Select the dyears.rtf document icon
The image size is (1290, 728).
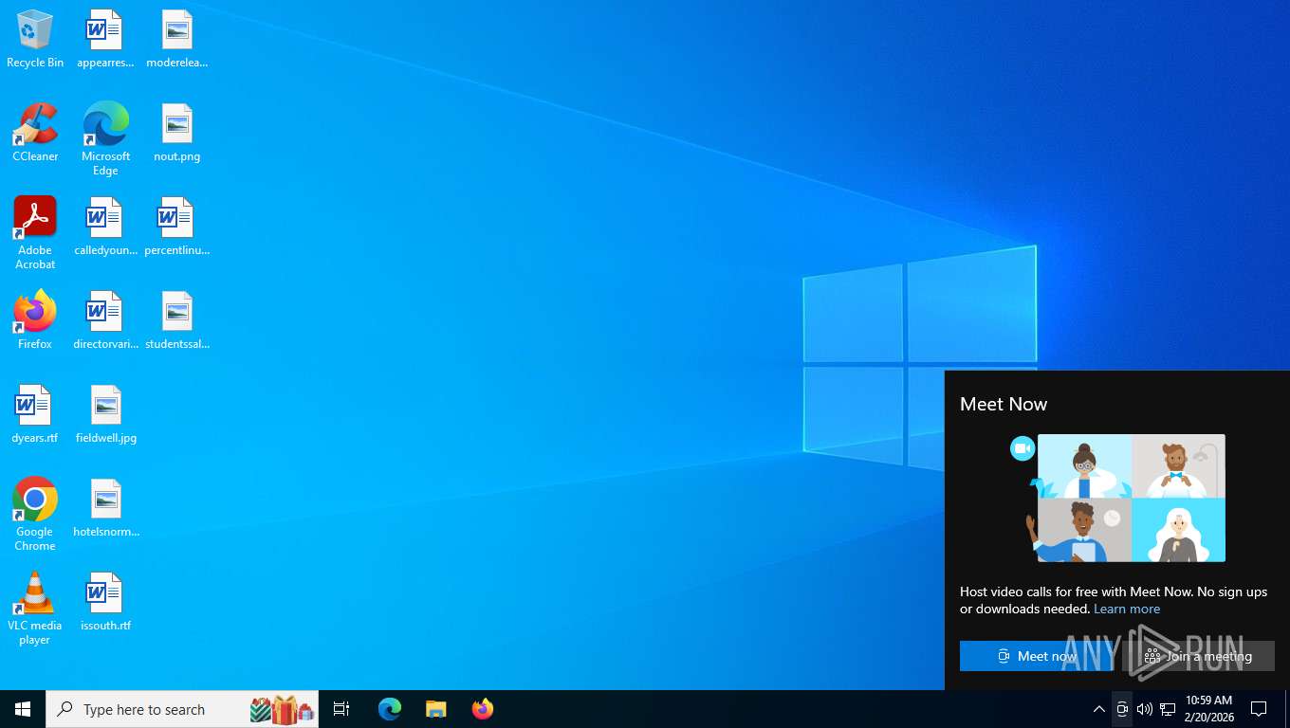point(35,414)
